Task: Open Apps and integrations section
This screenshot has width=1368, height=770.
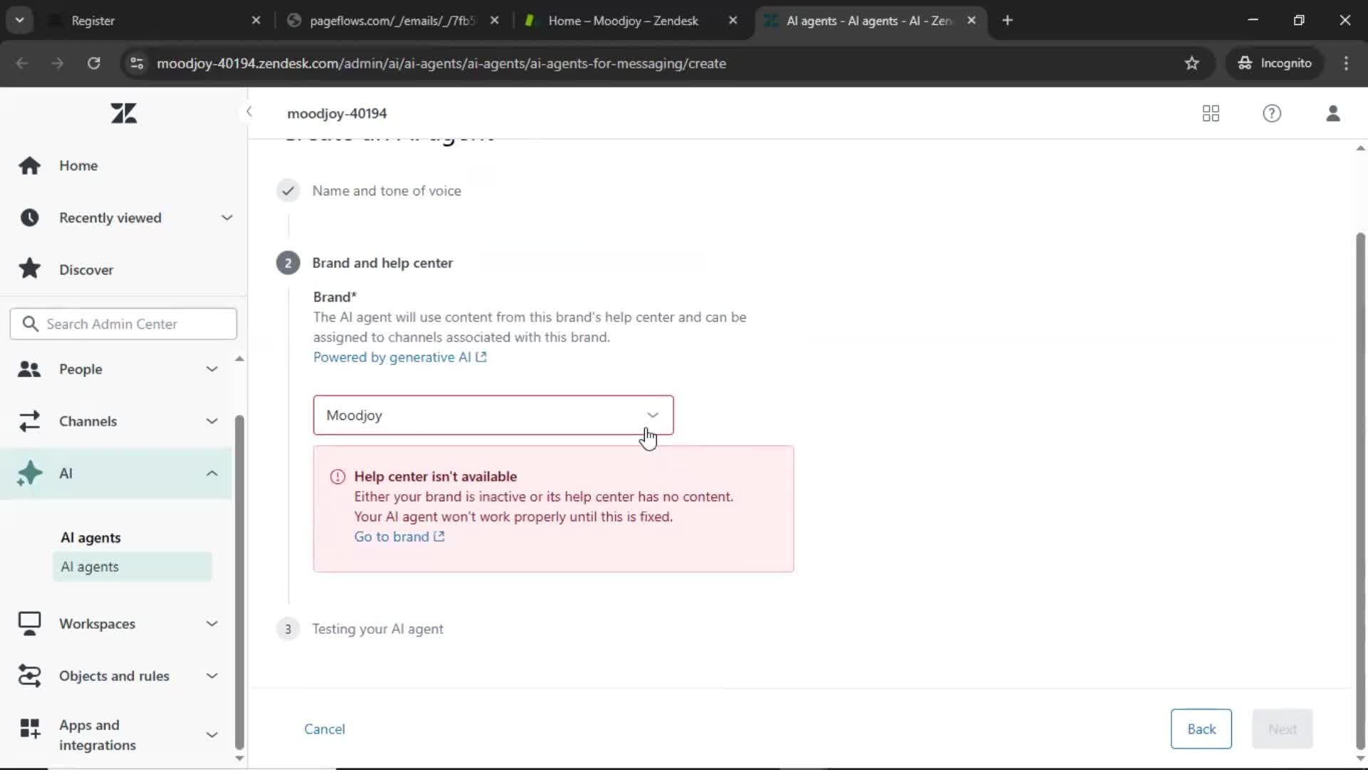Action: point(98,735)
